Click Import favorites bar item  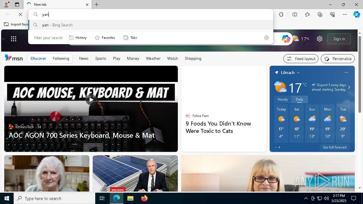click(16, 24)
